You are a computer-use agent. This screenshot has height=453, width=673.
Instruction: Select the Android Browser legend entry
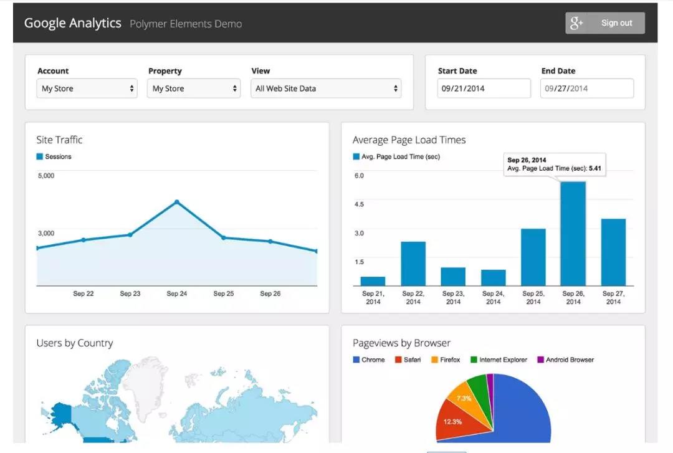[565, 360]
